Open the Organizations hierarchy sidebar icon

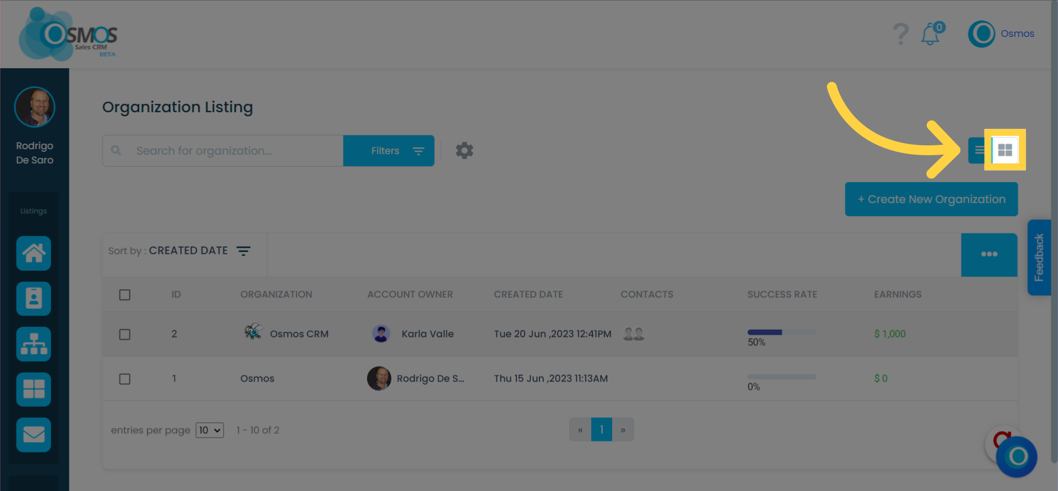[x=34, y=344]
